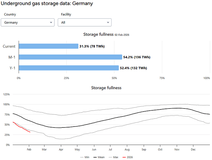Click the Nov label on the time axis
The width and height of the screenshot is (212, 160).
[x=177, y=149]
